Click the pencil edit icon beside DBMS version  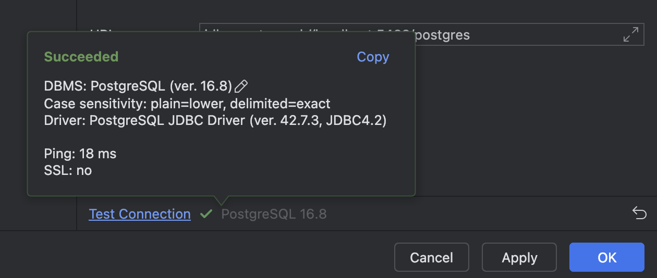tap(241, 86)
